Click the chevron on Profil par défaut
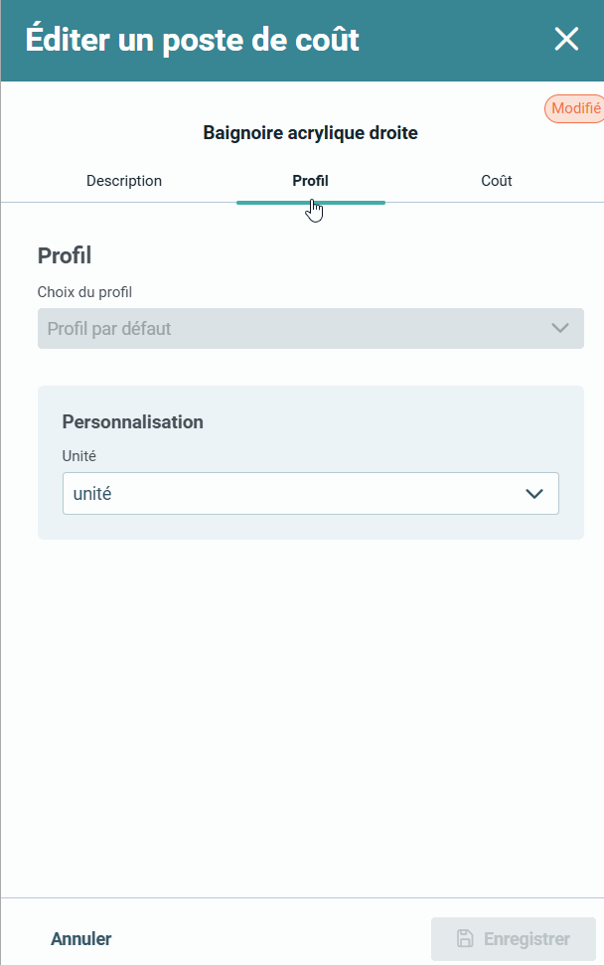The width and height of the screenshot is (604, 965). (x=559, y=328)
